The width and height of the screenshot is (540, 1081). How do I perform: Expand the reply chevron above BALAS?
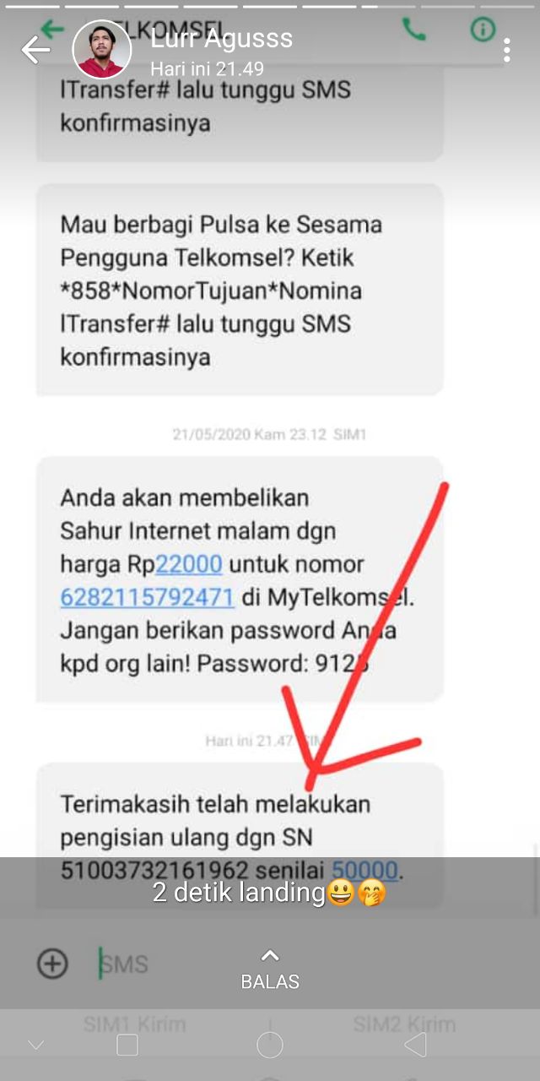pos(270,955)
